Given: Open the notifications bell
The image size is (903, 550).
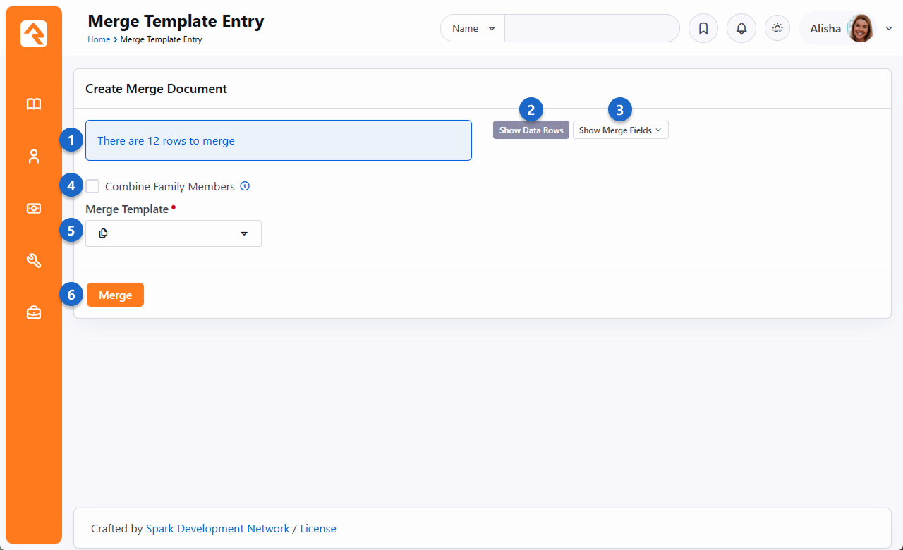Looking at the screenshot, I should (741, 29).
